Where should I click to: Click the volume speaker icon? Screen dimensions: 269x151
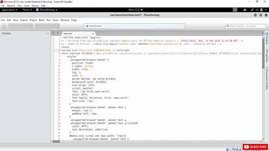(x=257, y=10)
